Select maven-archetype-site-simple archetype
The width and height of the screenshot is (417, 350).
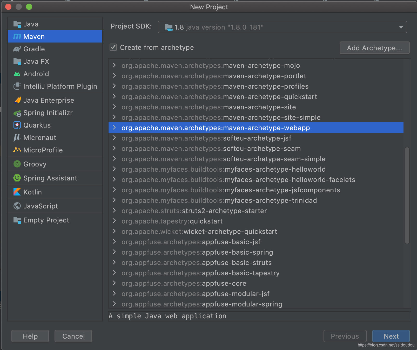pyautogui.click(x=256, y=117)
